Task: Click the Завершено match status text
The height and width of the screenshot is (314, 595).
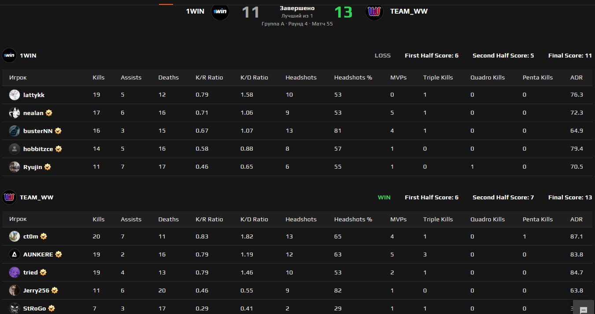Action: pos(297,8)
